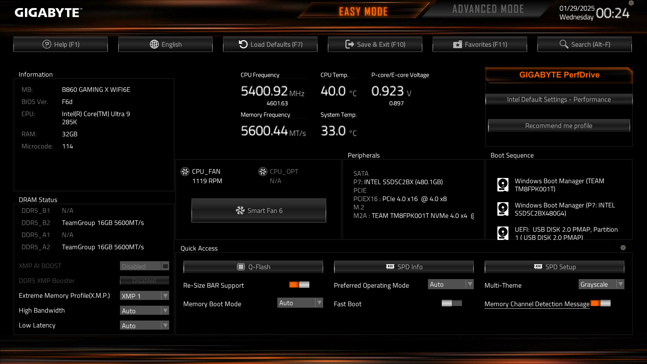Click the Recommend me profile button

558,126
